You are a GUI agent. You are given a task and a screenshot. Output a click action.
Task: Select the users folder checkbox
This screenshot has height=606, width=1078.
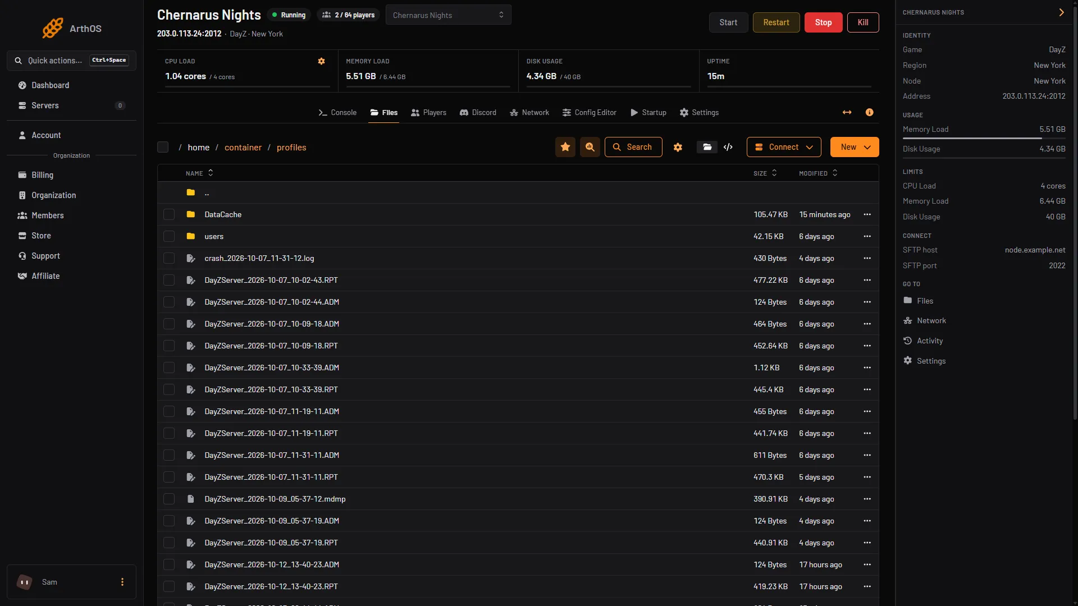(169, 236)
